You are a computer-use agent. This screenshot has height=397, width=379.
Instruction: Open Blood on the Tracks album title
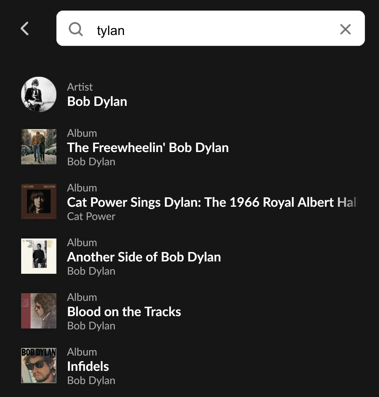pyautogui.click(x=124, y=312)
